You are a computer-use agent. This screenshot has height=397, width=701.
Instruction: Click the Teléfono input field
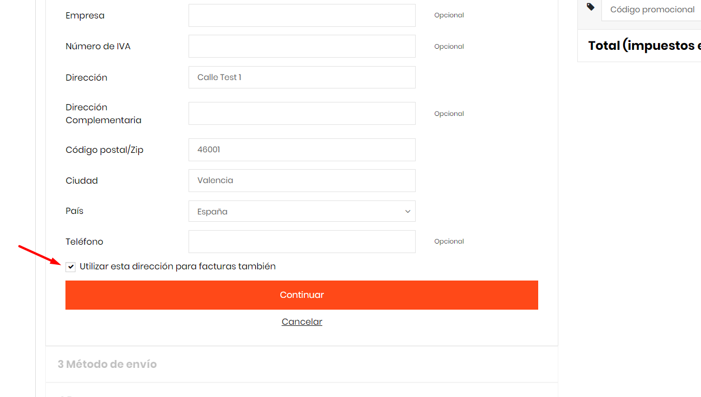[x=302, y=242]
